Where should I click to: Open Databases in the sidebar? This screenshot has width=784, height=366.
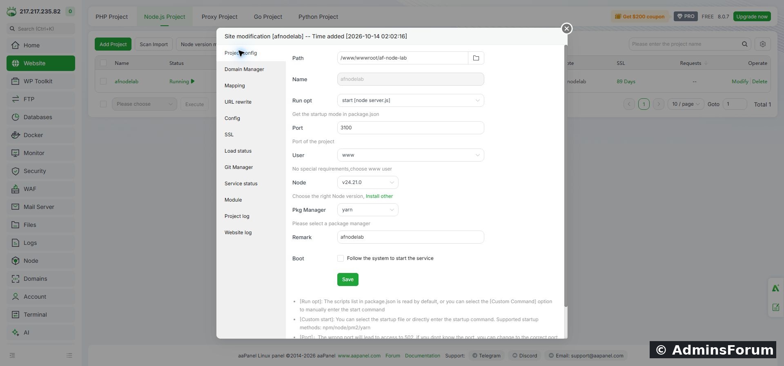coord(41,117)
